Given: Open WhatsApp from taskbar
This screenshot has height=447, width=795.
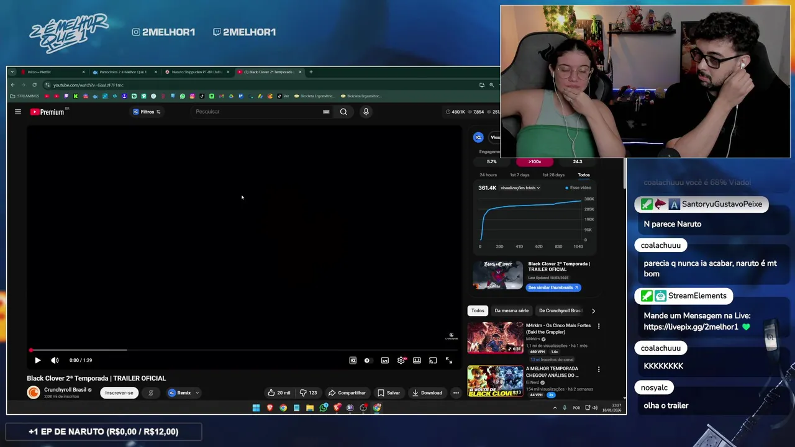Looking at the screenshot, I should 324,408.
